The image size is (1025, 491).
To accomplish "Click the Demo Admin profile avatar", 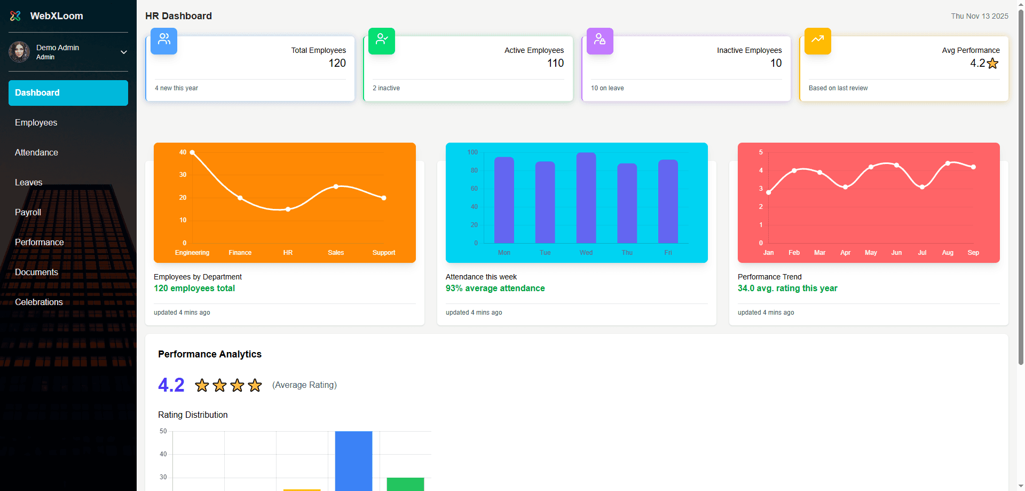I will click(x=19, y=52).
